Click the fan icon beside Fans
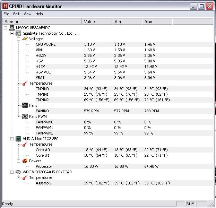 [x=25, y=105]
